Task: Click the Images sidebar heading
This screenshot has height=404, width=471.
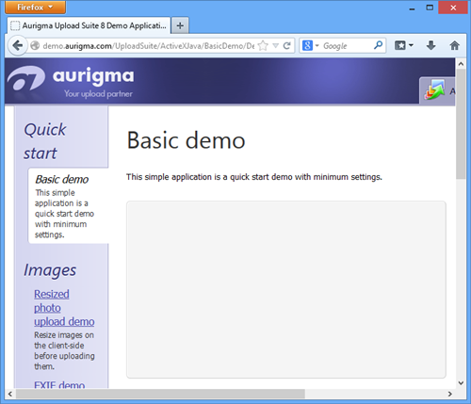Action: (x=50, y=270)
